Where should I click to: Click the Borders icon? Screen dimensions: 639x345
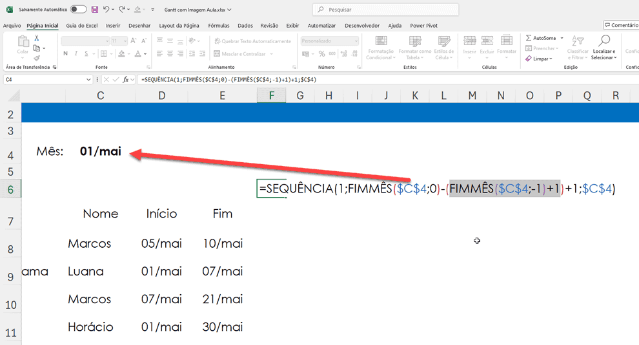104,53
